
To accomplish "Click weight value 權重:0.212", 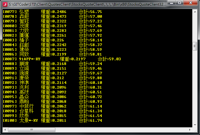I will pos(52,78).
